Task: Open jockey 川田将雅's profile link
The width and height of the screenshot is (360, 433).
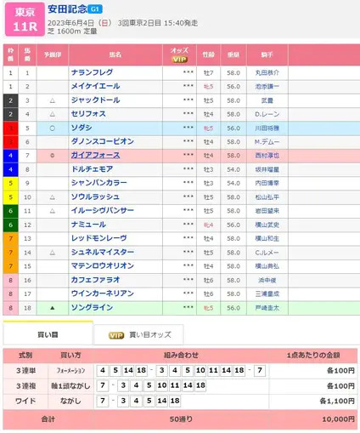Action: tap(267, 128)
